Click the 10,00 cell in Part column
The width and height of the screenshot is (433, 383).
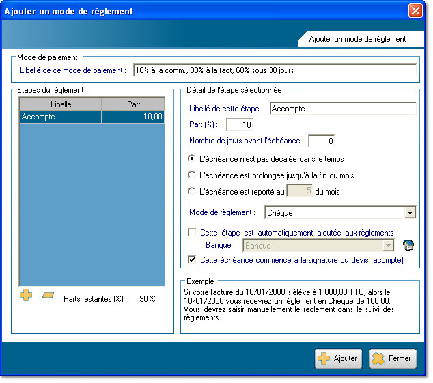133,117
